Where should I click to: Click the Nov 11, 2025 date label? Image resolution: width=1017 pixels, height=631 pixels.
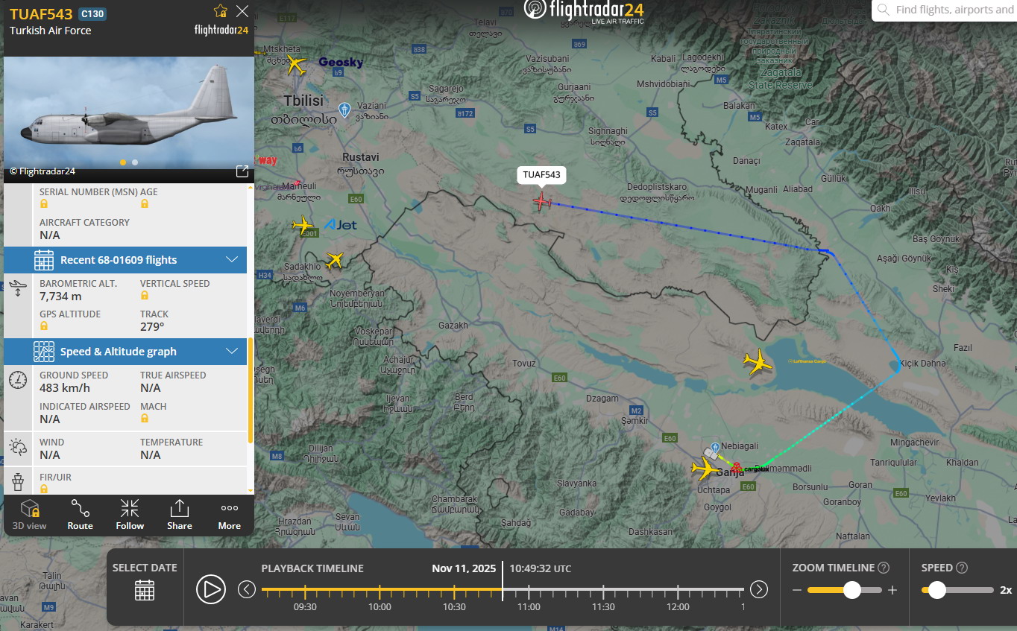[x=464, y=568]
